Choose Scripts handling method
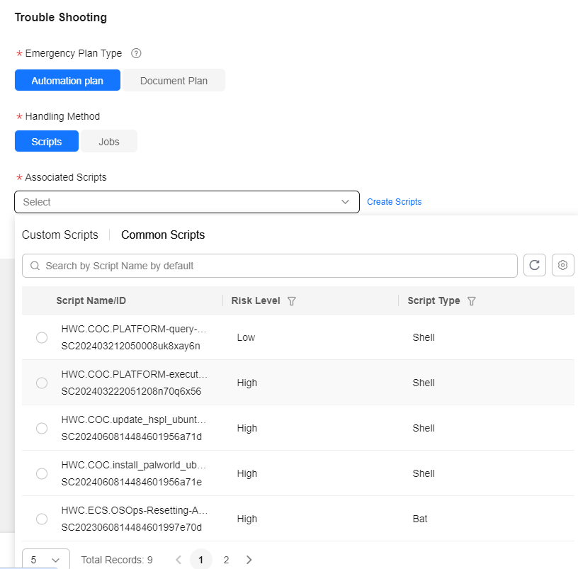 coord(47,141)
